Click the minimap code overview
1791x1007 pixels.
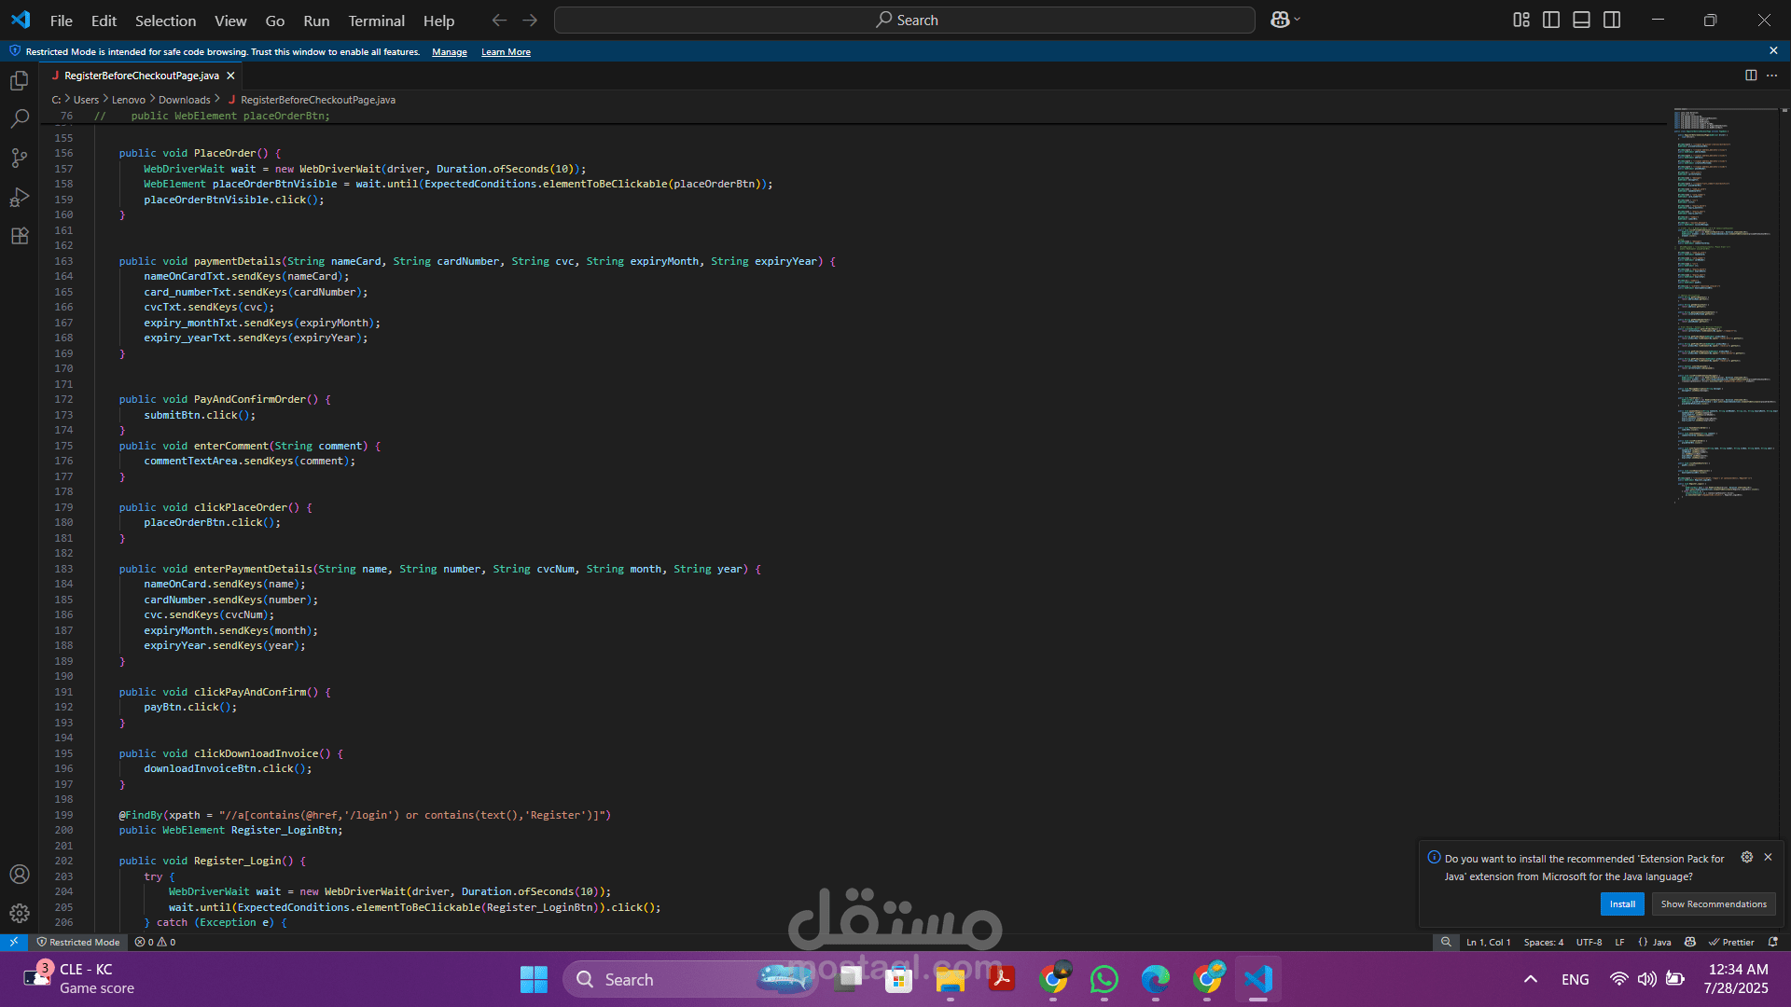point(1724,308)
